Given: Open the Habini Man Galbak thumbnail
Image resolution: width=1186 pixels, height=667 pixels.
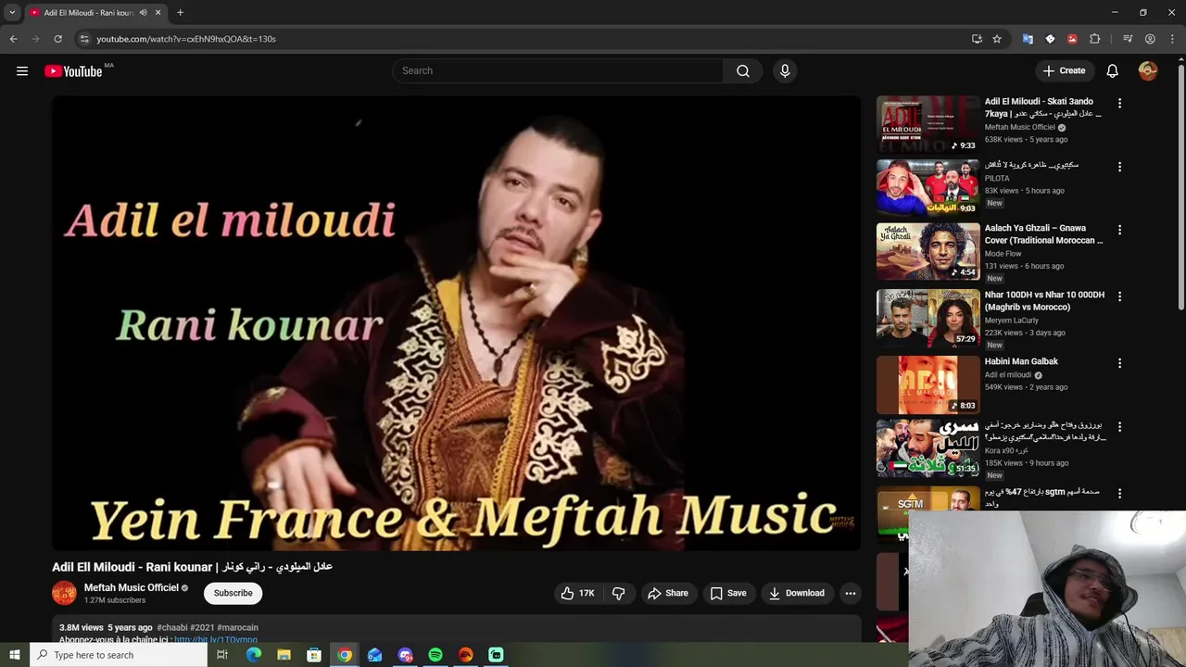Looking at the screenshot, I should [x=927, y=384].
